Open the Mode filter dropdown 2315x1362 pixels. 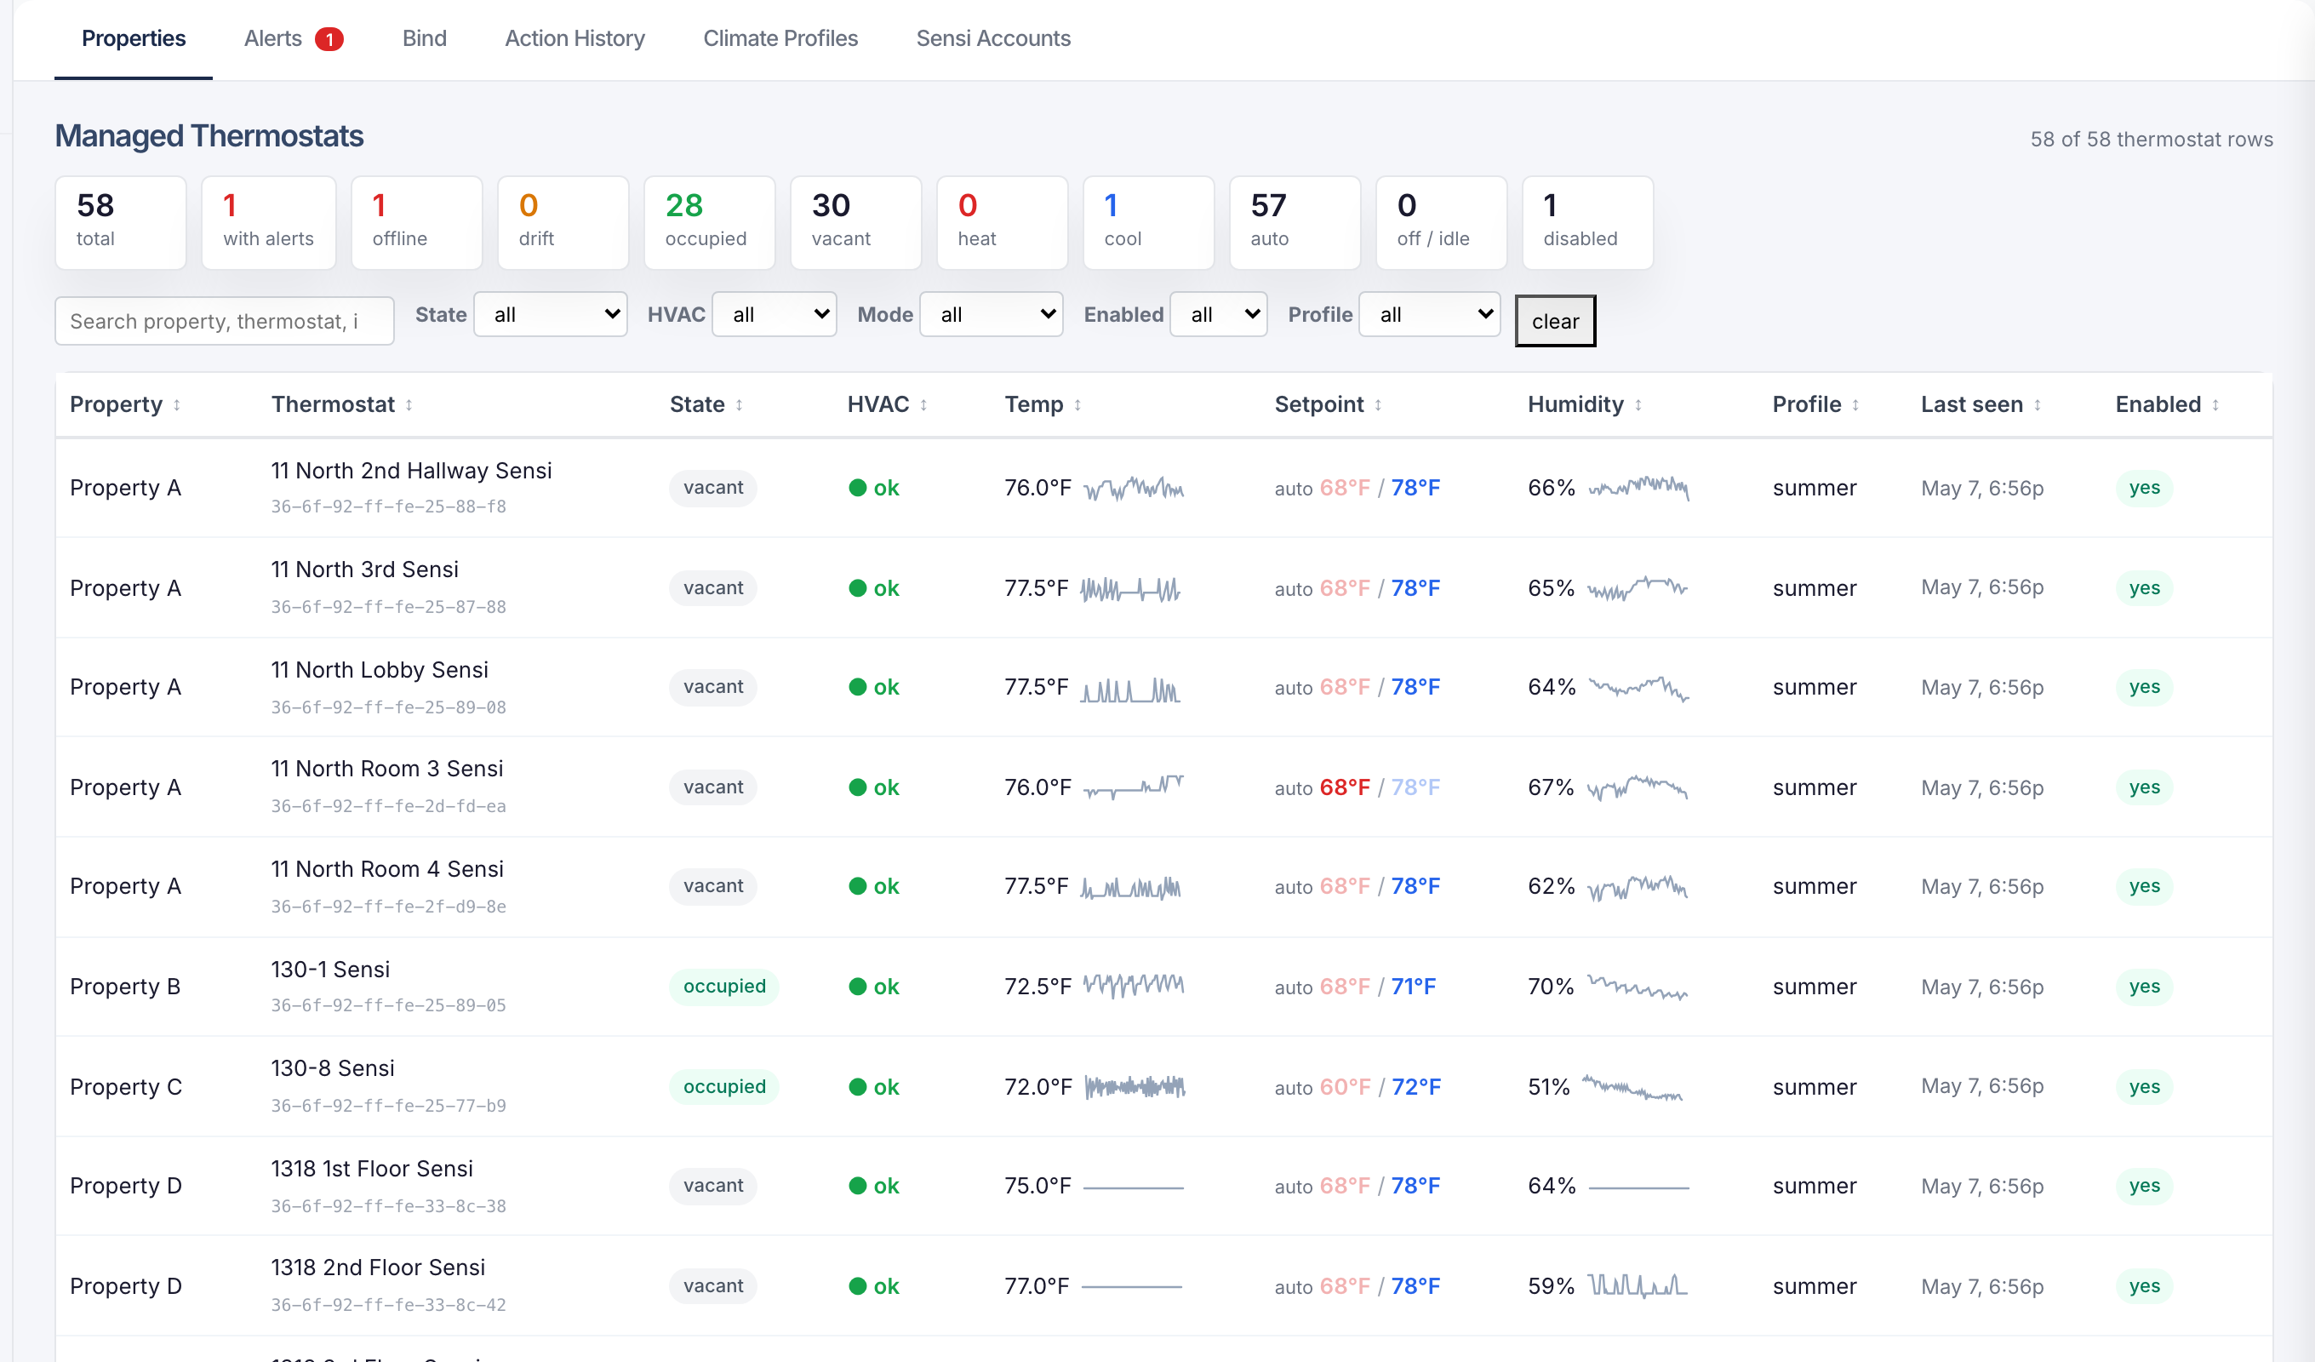(992, 314)
